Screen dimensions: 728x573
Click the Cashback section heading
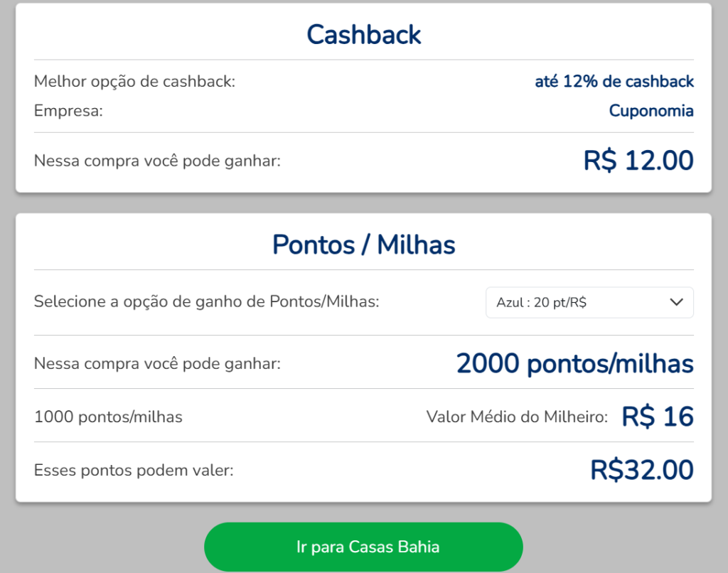(363, 35)
